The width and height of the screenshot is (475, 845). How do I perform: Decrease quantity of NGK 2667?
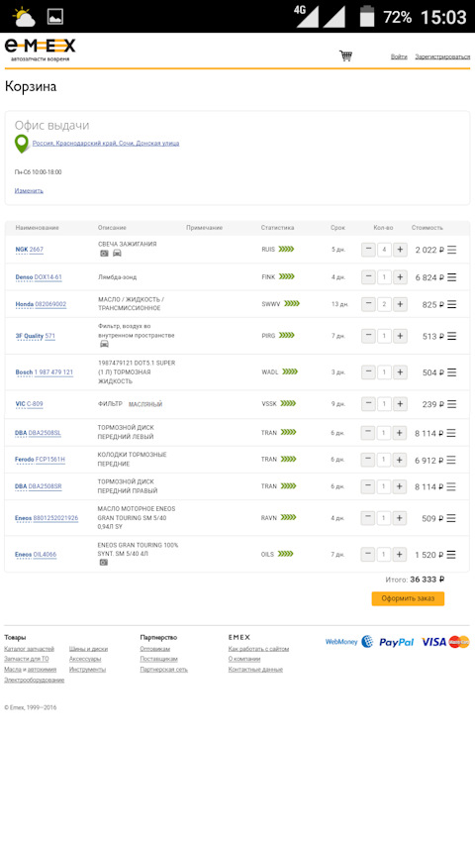point(368,250)
